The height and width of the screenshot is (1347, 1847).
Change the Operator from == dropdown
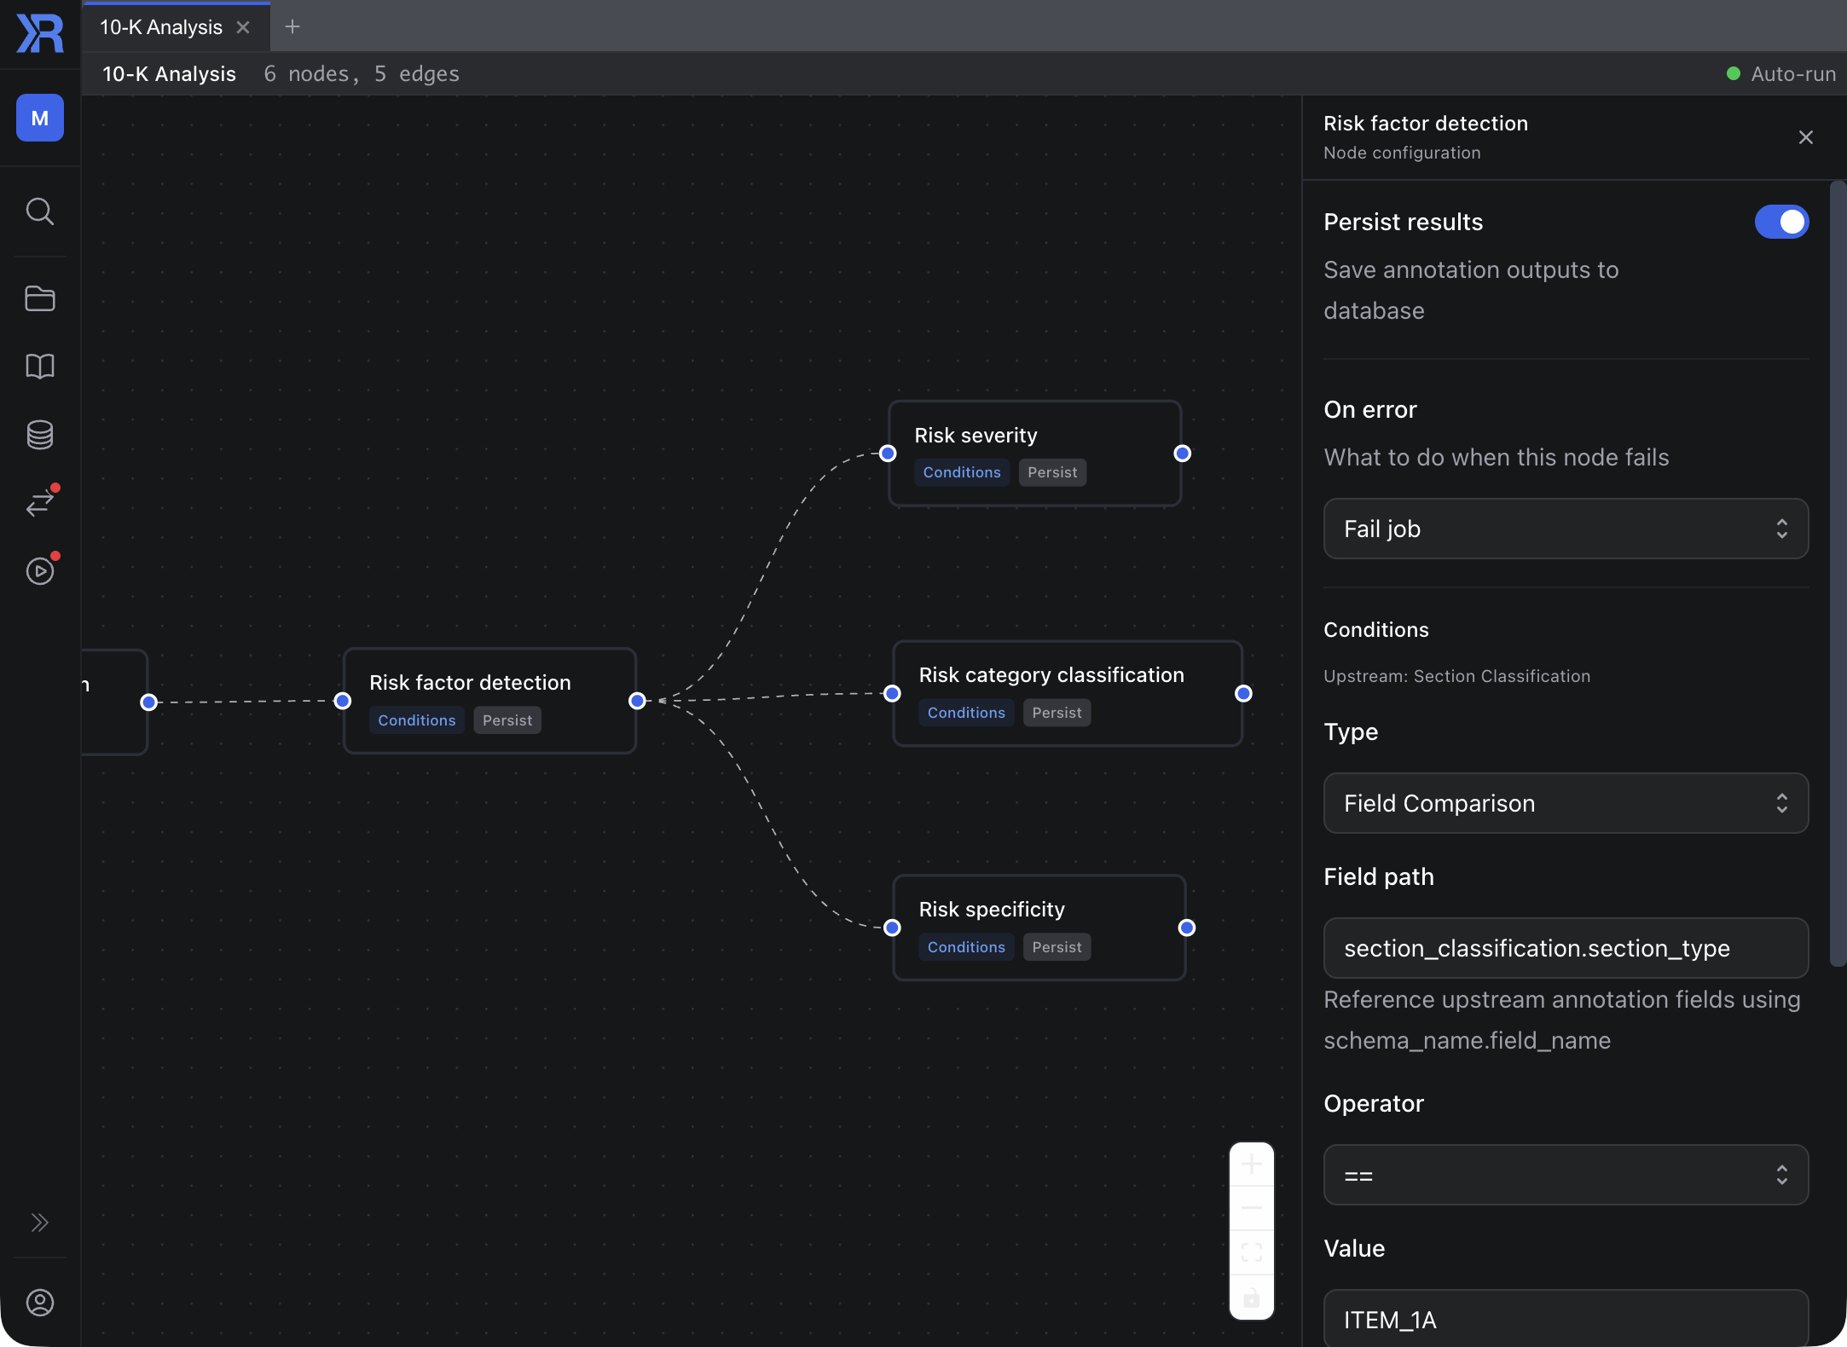(1565, 1175)
